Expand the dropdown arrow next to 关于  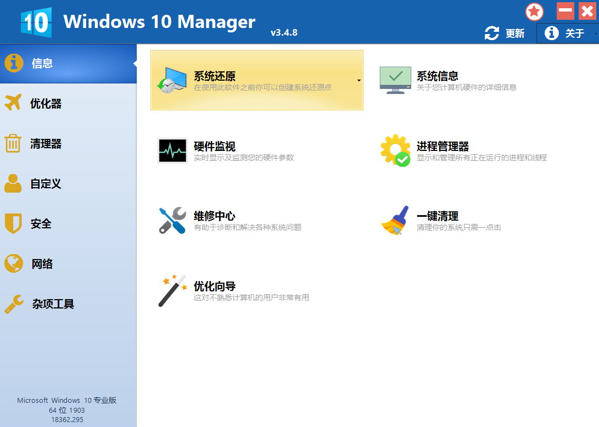point(596,33)
